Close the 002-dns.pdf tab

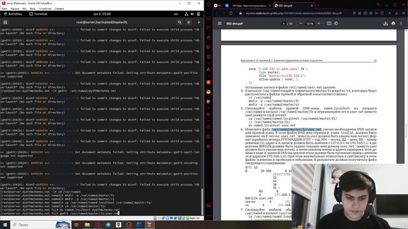tap(312, 6)
